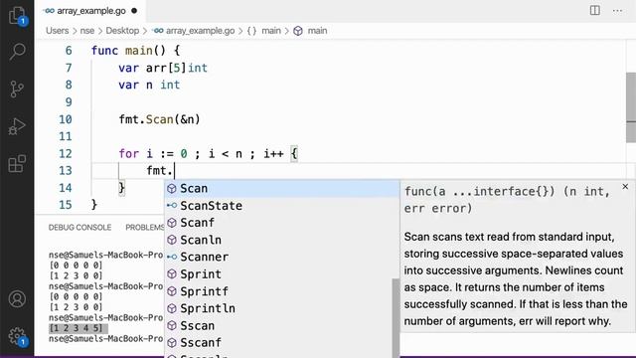Click the Split Editor icon
This screenshot has width=636, height=358.
click(594, 10)
